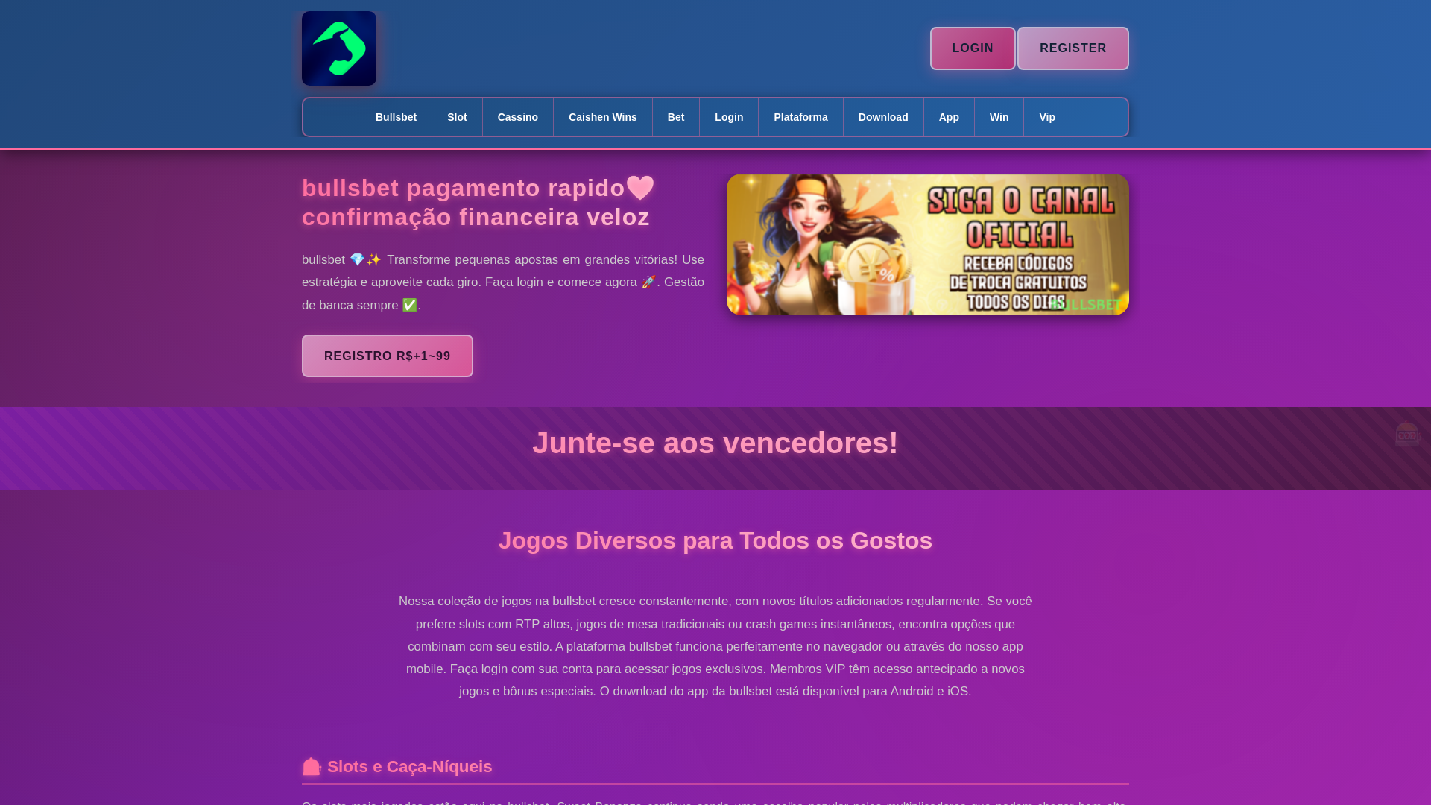Screen dimensions: 1431x805
Task: Select the Slot menu item
Action: (x=457, y=117)
